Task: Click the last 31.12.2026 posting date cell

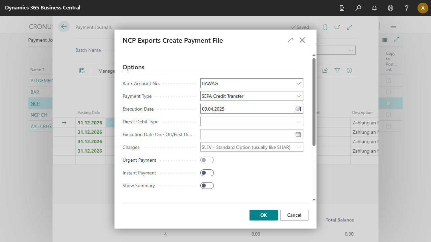Action: click(x=91, y=151)
